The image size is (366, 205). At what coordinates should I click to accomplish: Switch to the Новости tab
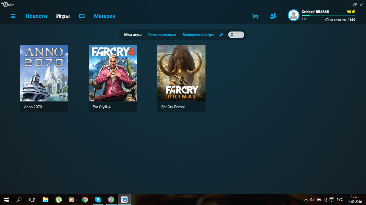36,16
